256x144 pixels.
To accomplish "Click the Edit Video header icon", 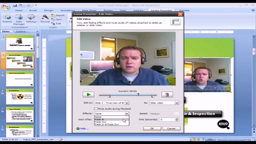I will pyautogui.click(x=175, y=22).
